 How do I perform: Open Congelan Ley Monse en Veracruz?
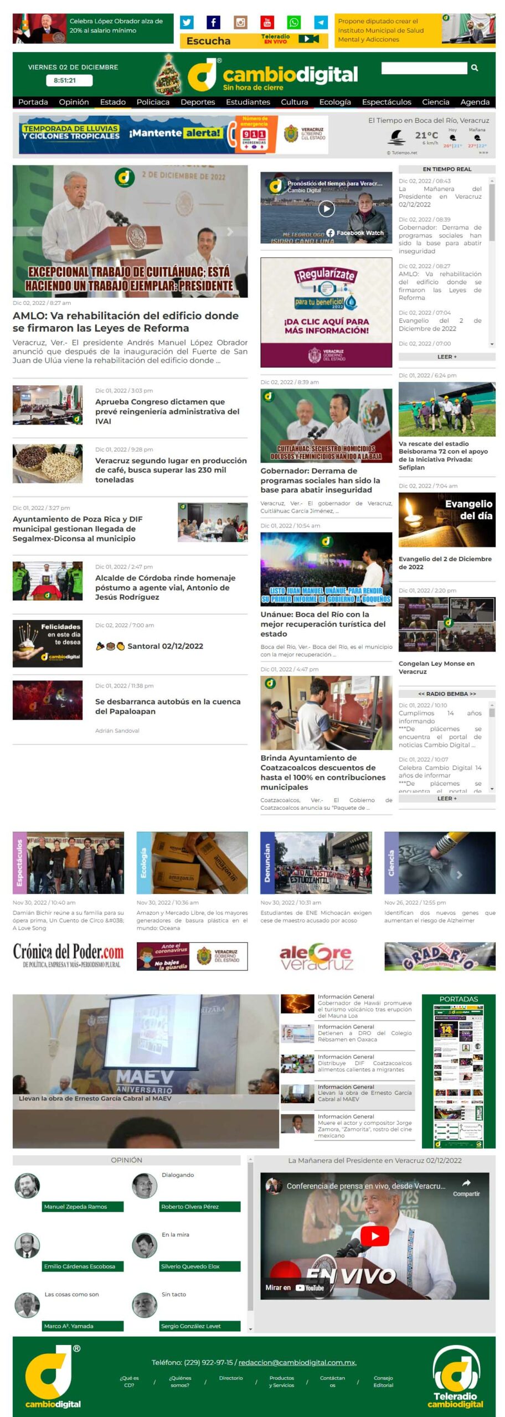click(436, 668)
